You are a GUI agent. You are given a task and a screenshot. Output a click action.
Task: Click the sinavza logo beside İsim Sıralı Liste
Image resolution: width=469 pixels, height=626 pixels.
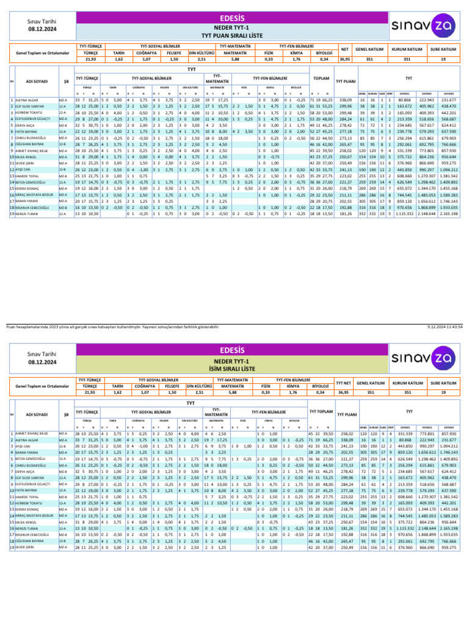tap(424, 358)
